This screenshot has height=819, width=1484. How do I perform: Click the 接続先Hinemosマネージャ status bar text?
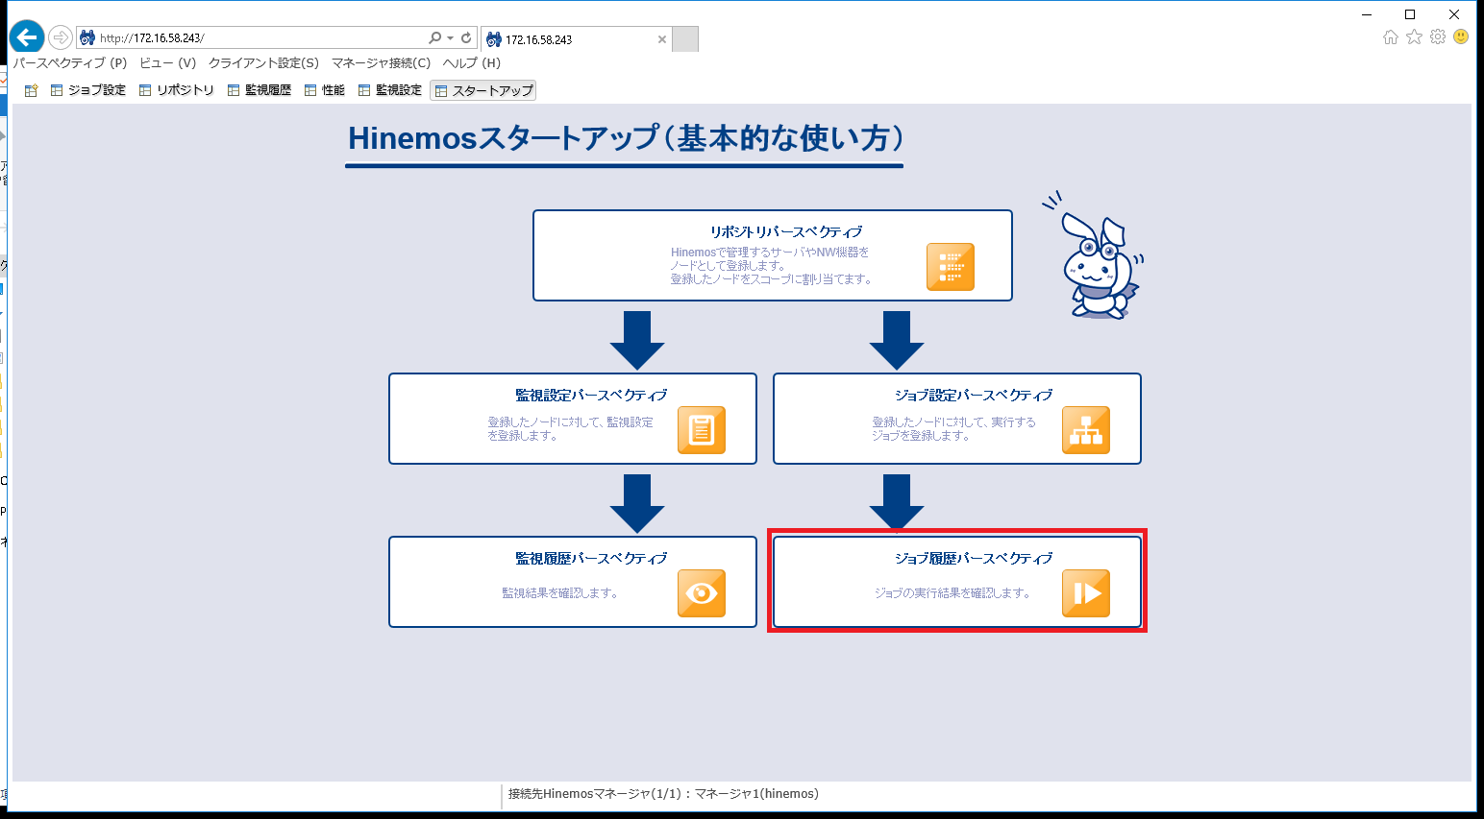pyautogui.click(x=663, y=794)
